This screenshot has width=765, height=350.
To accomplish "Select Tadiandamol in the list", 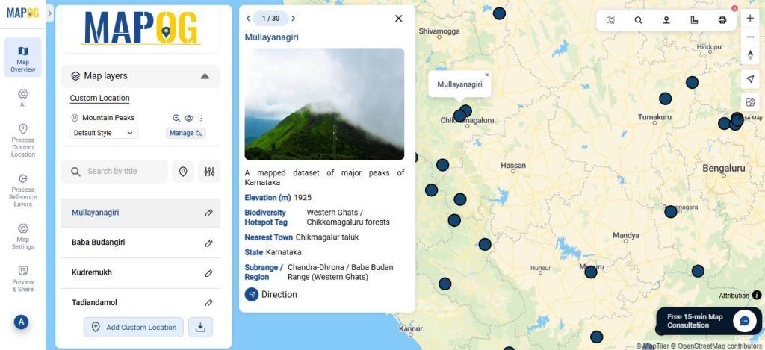I will tap(94, 303).
